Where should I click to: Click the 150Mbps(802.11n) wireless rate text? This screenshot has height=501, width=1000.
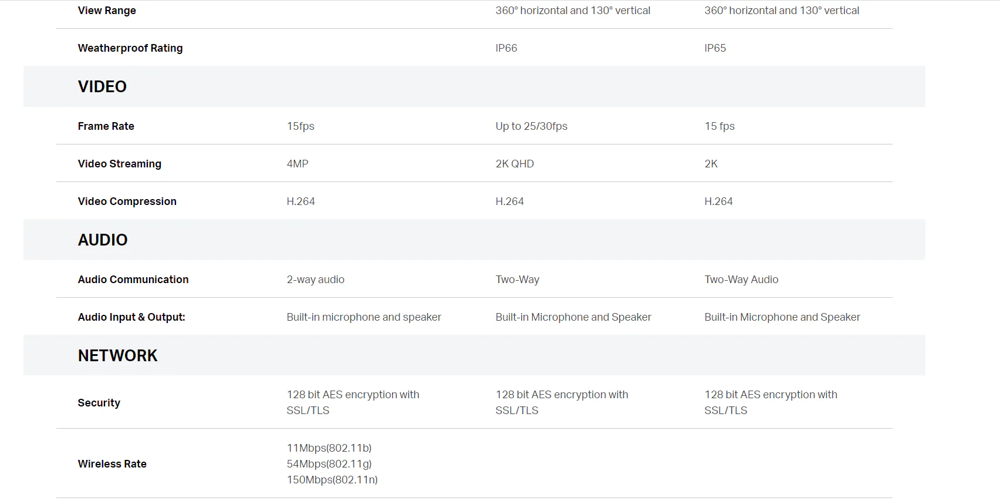click(x=332, y=480)
